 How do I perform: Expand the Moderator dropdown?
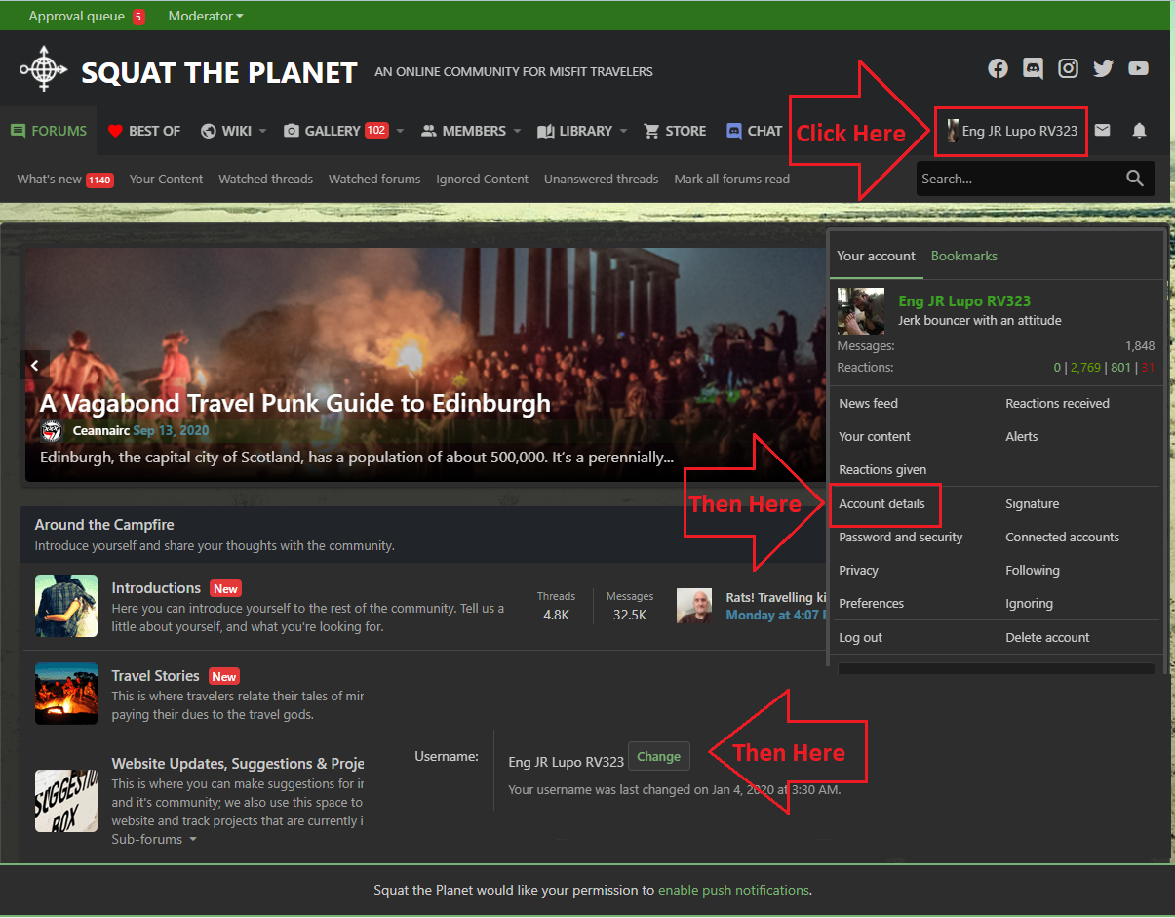click(x=206, y=16)
